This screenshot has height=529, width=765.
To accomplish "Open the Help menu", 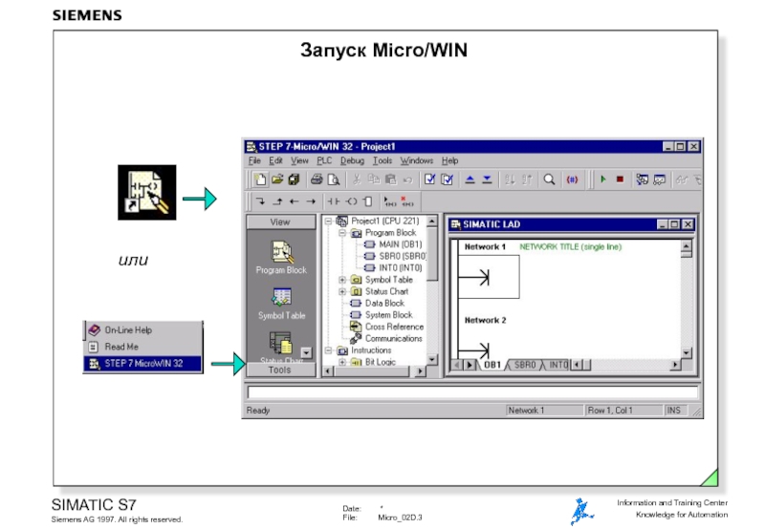I will pos(449,160).
